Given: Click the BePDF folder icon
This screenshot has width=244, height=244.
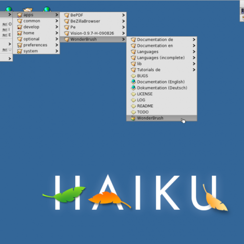Looking at the screenshot, I should click(x=66, y=15).
